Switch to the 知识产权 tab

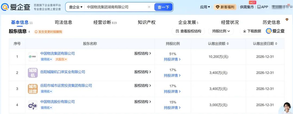click(146, 22)
